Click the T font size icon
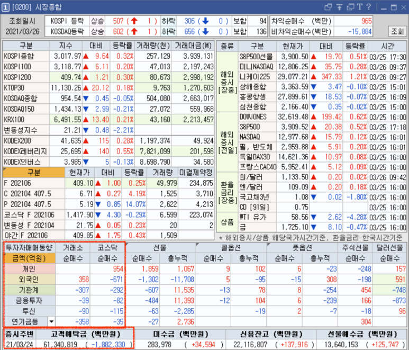The image size is (409, 350). click(x=360, y=7)
